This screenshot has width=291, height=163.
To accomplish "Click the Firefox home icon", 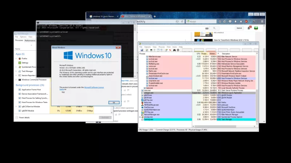I will click(x=241, y=21).
